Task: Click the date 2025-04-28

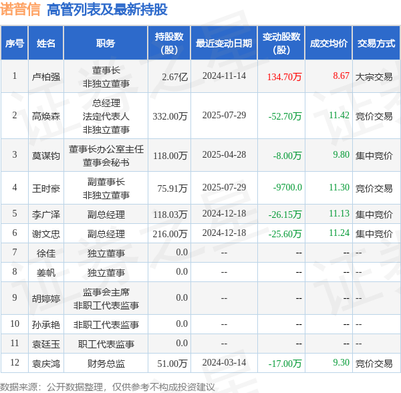Action: point(225,154)
